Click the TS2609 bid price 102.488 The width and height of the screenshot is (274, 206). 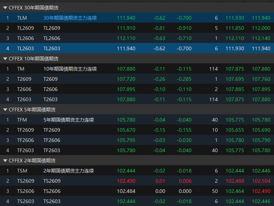[235, 181]
